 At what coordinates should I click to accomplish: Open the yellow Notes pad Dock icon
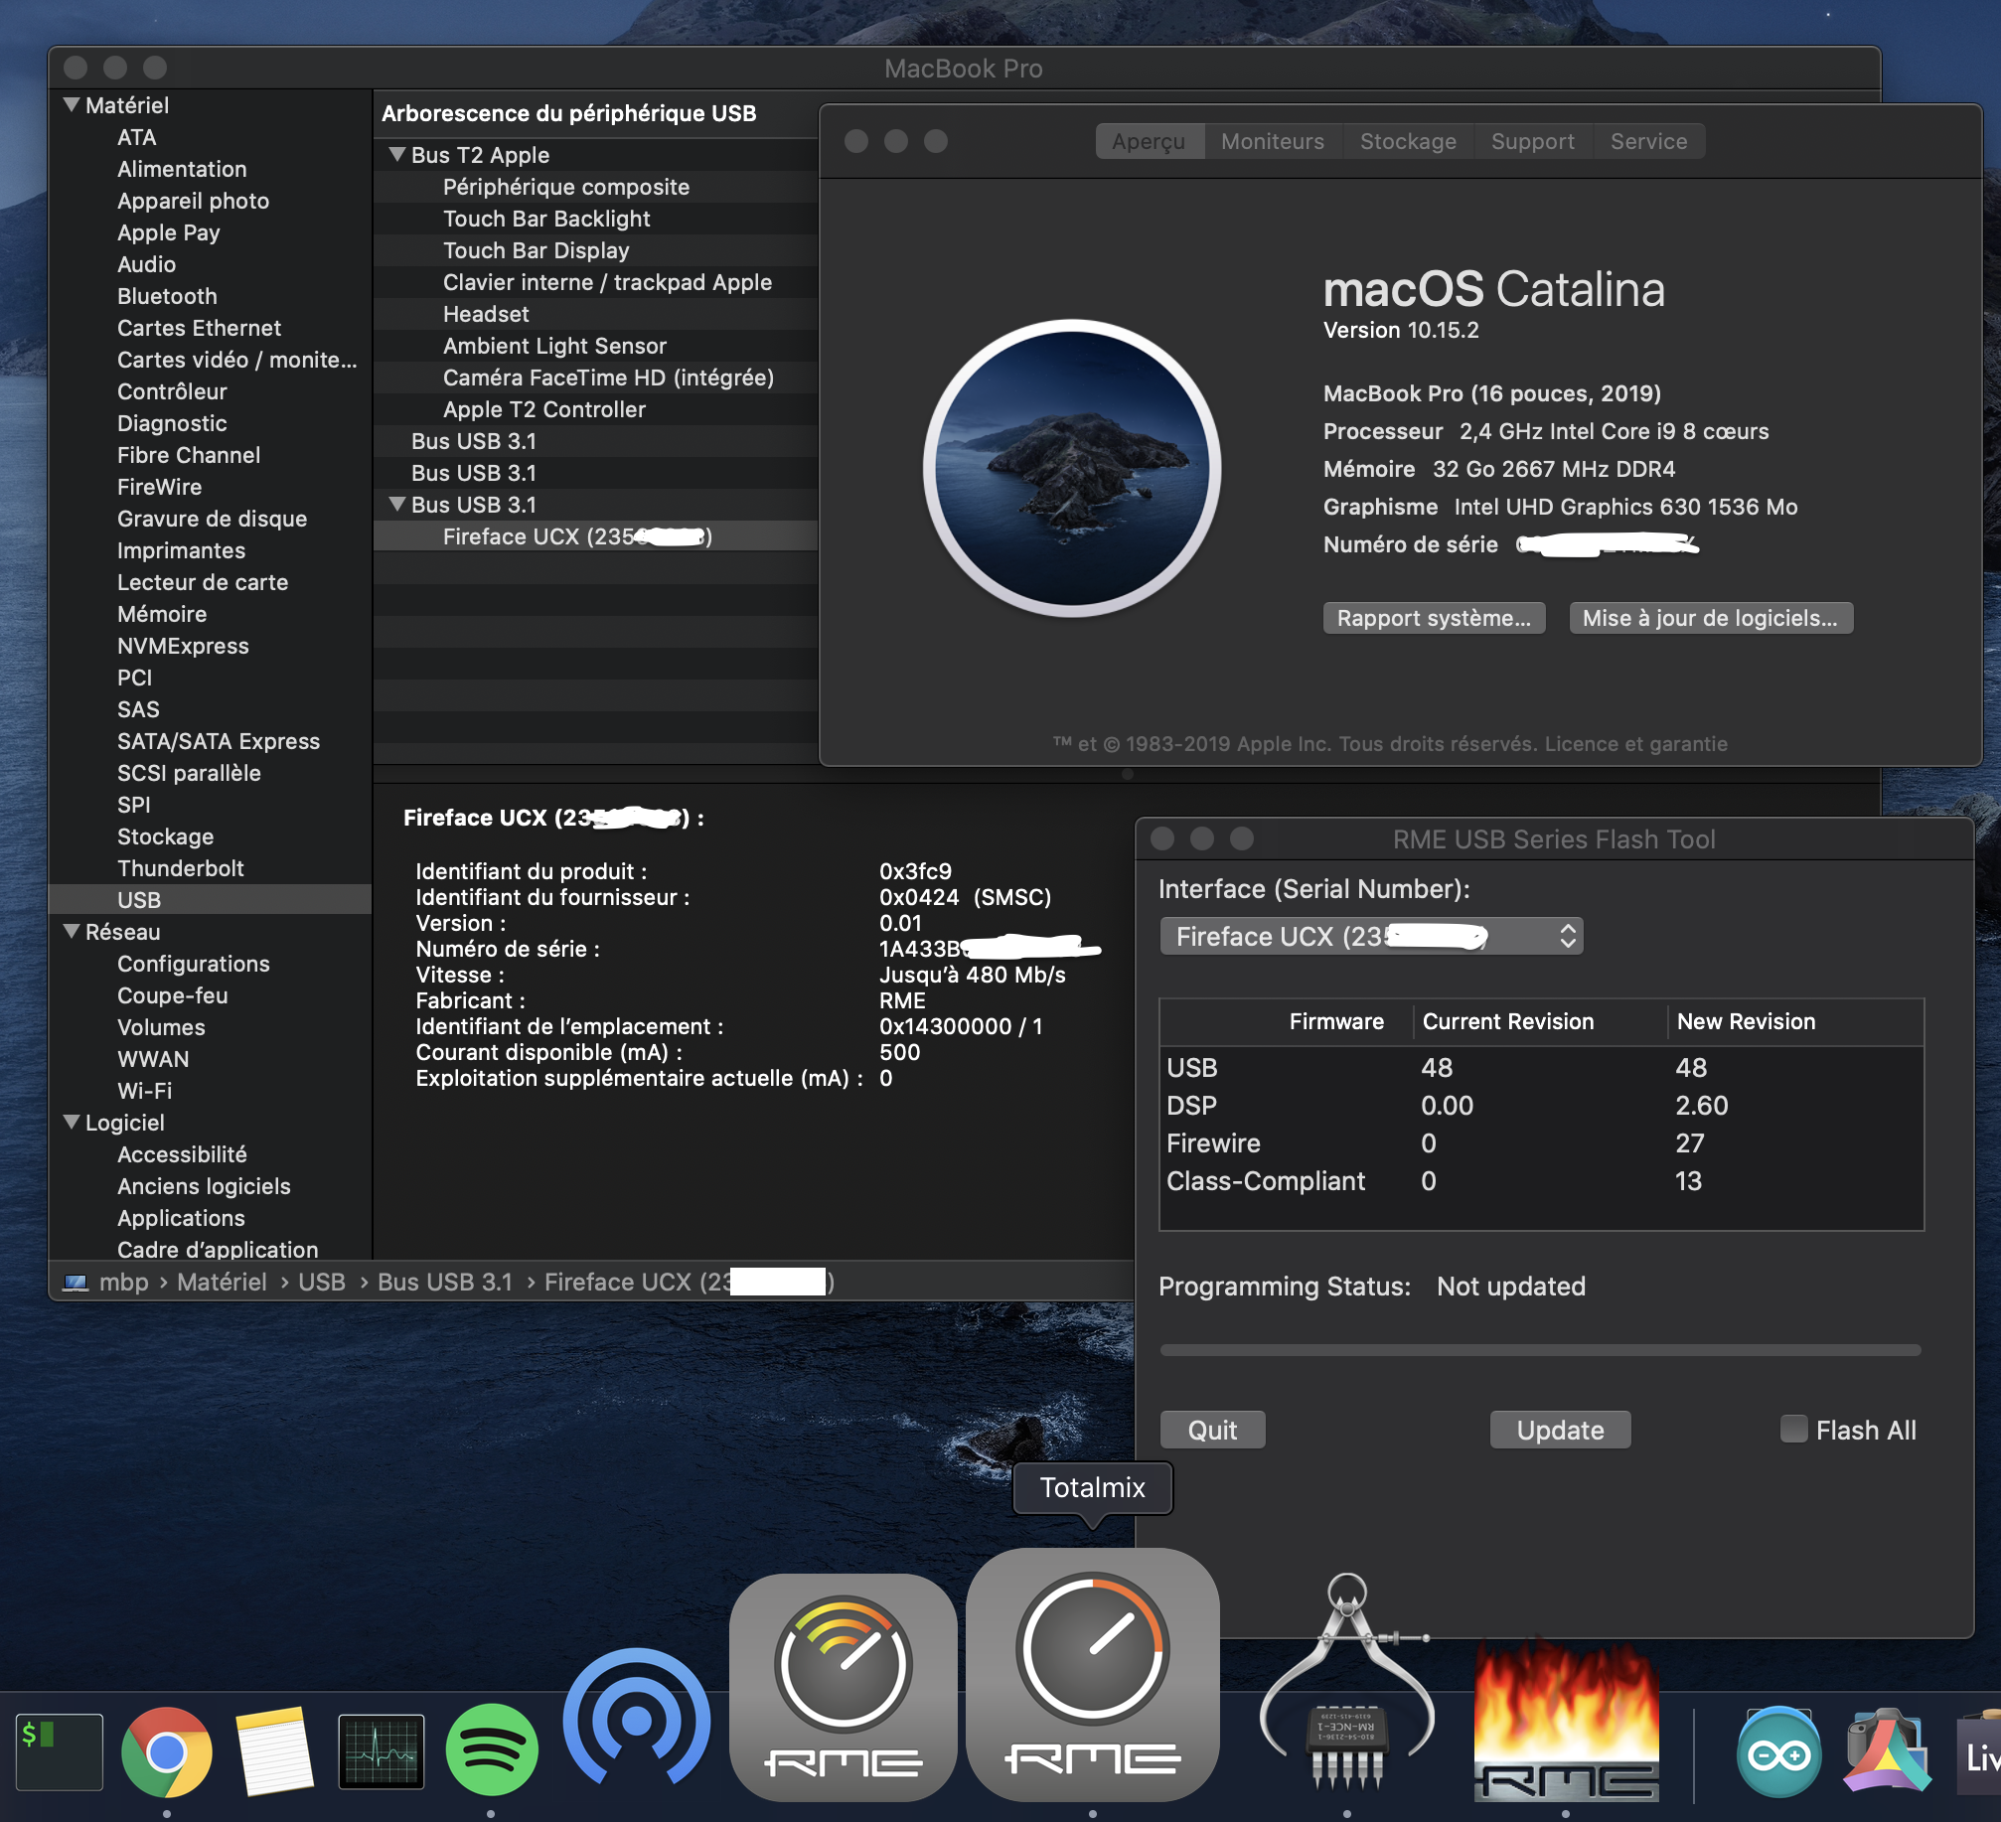tap(274, 1751)
